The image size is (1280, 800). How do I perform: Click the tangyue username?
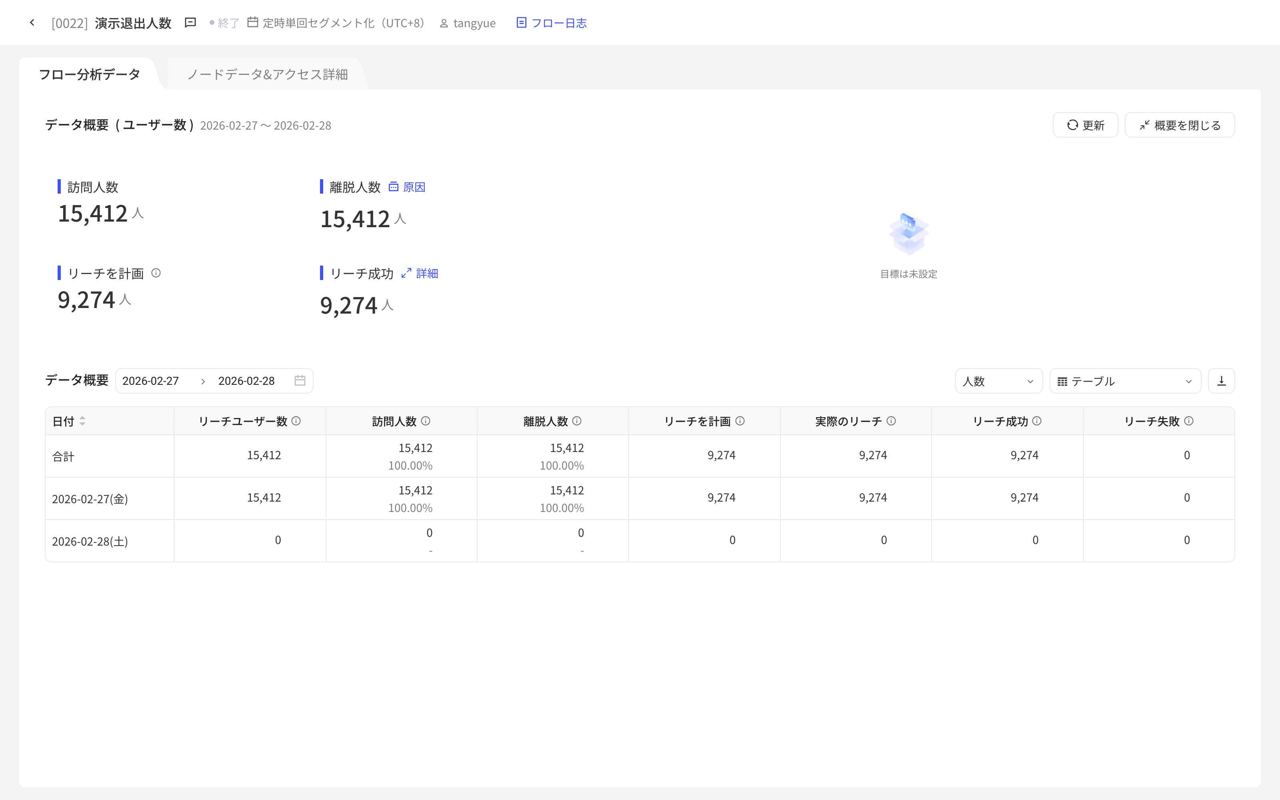pyautogui.click(x=474, y=23)
